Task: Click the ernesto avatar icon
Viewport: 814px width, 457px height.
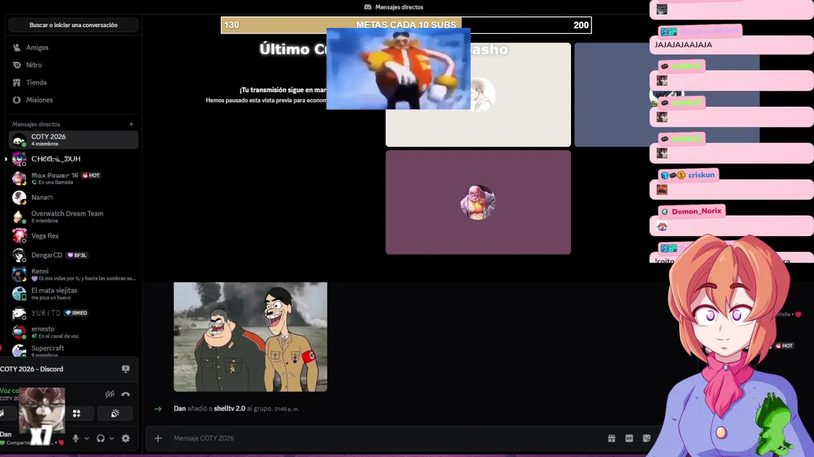Action: (20, 333)
